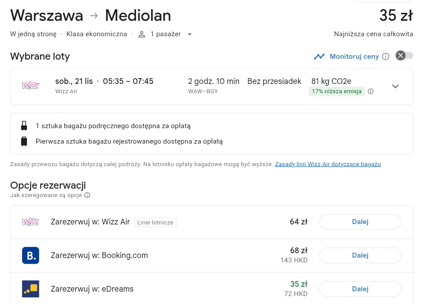Click the 17% niższa emisja badge
Image resolution: width=422 pixels, height=304 pixels.
337,91
